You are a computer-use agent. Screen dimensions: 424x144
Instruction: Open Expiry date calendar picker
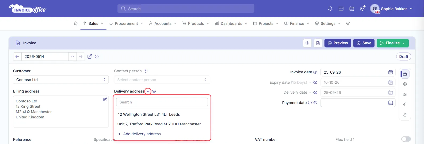pos(391,82)
